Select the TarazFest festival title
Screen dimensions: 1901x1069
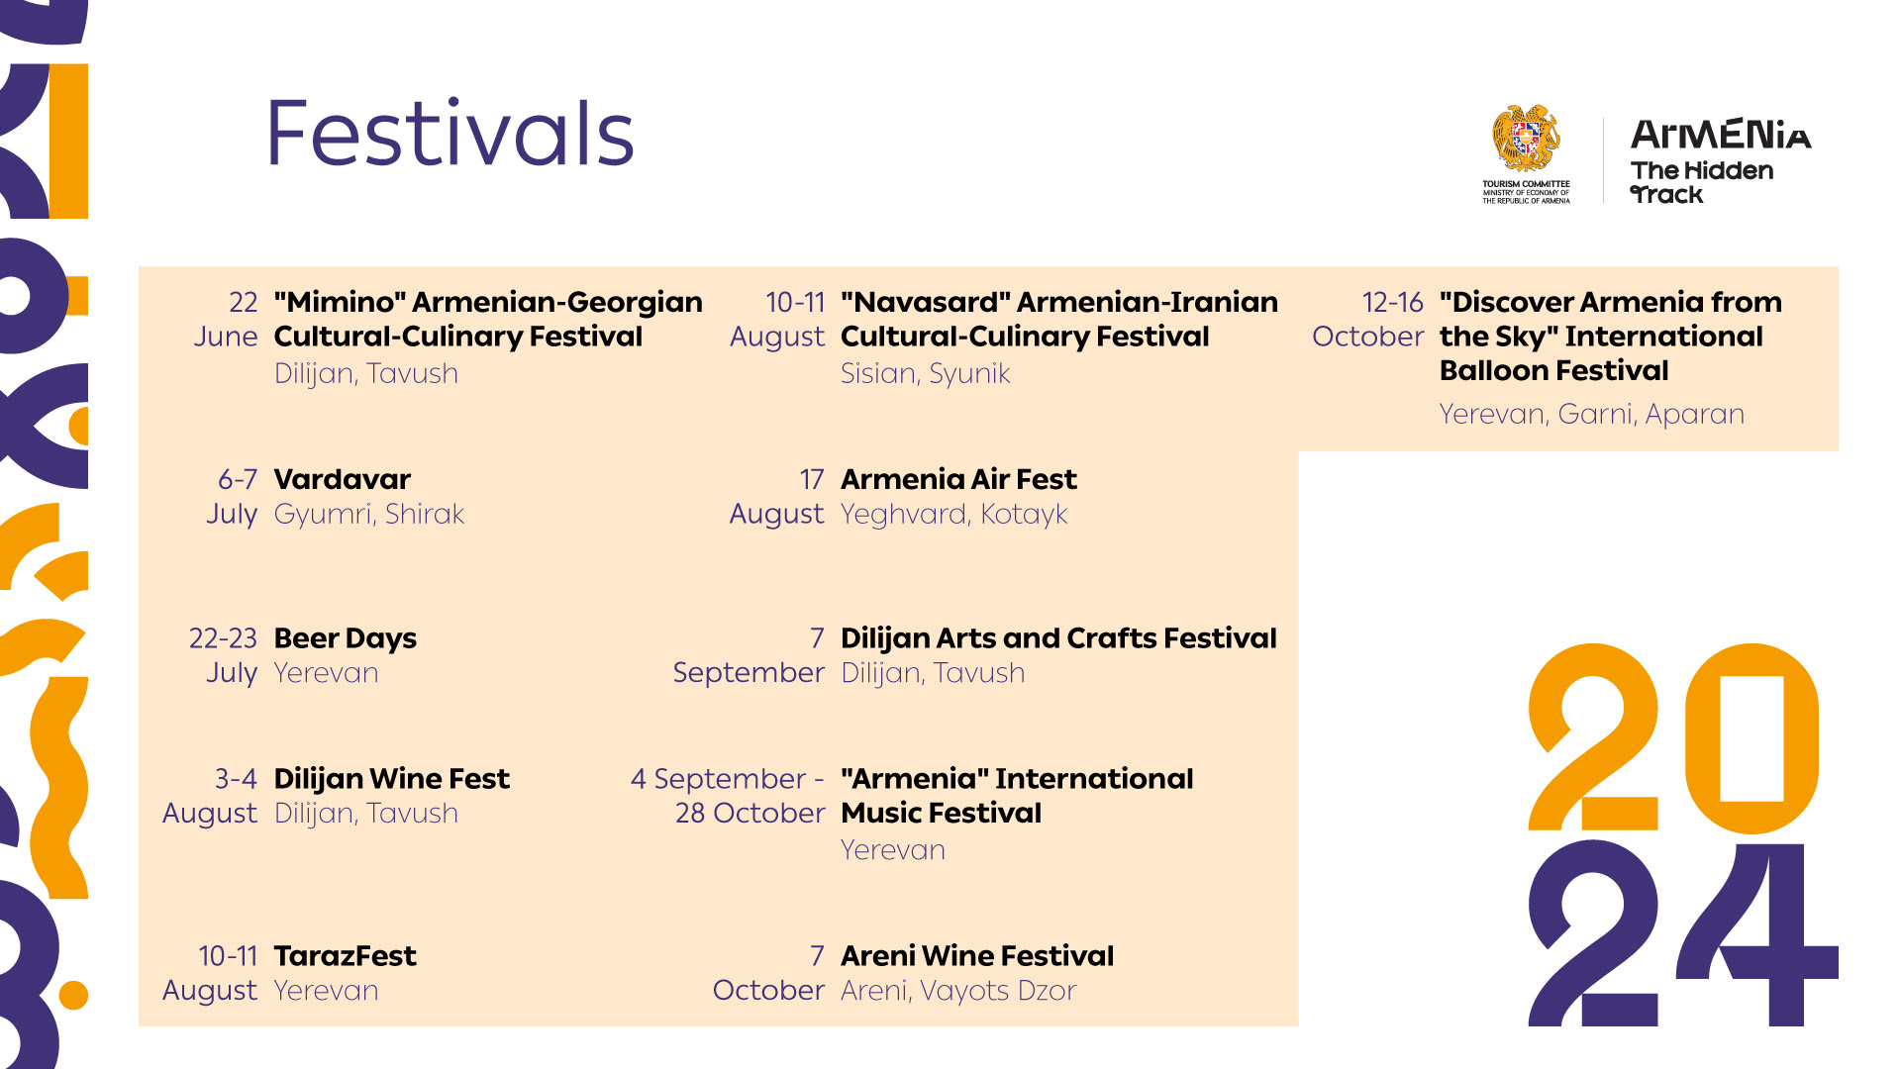click(346, 956)
